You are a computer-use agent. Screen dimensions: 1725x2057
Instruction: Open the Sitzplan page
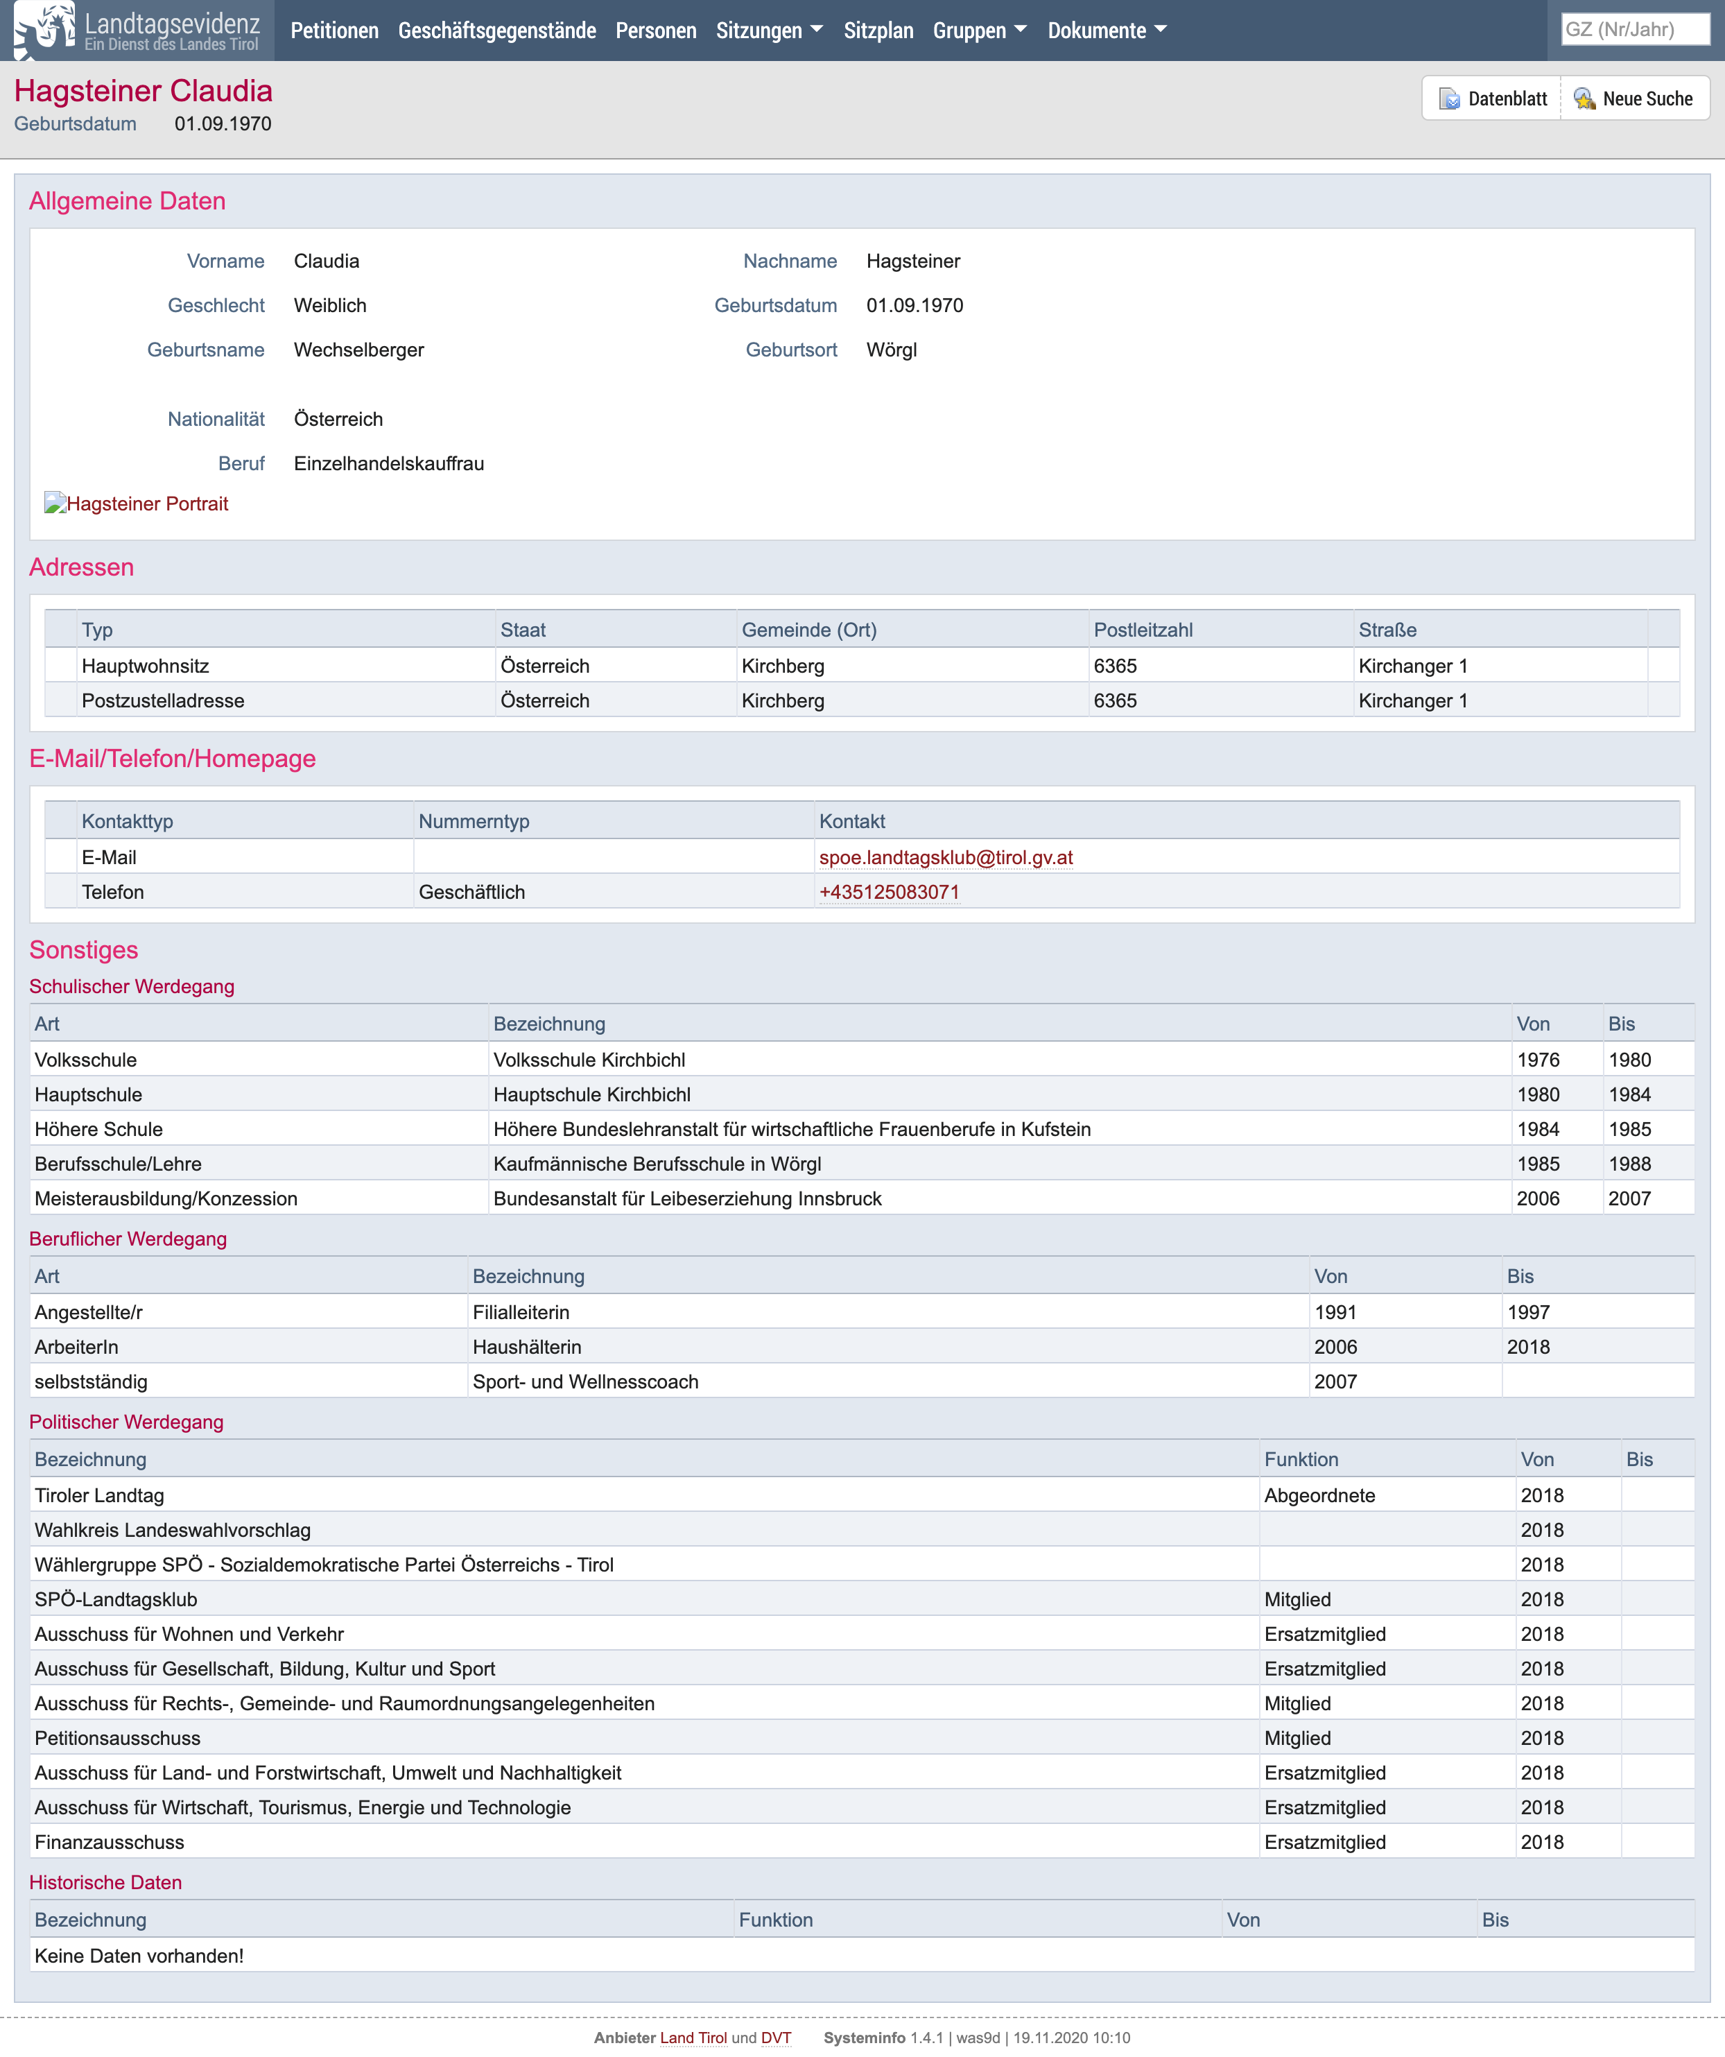point(878,31)
